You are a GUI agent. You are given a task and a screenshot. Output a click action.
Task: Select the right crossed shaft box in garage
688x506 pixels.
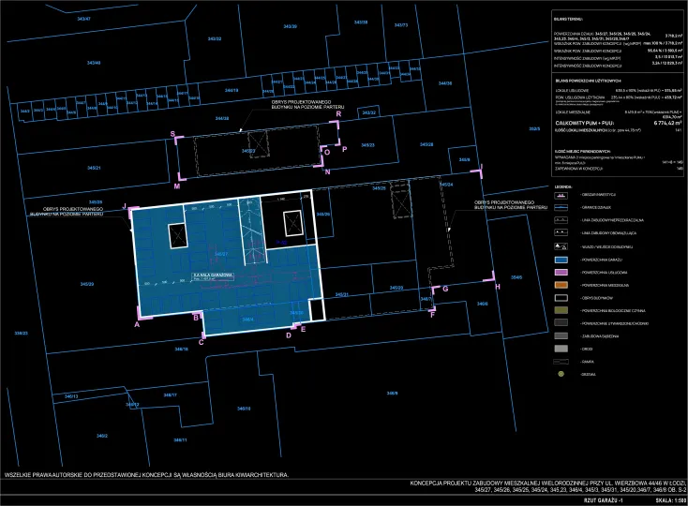pos(292,225)
